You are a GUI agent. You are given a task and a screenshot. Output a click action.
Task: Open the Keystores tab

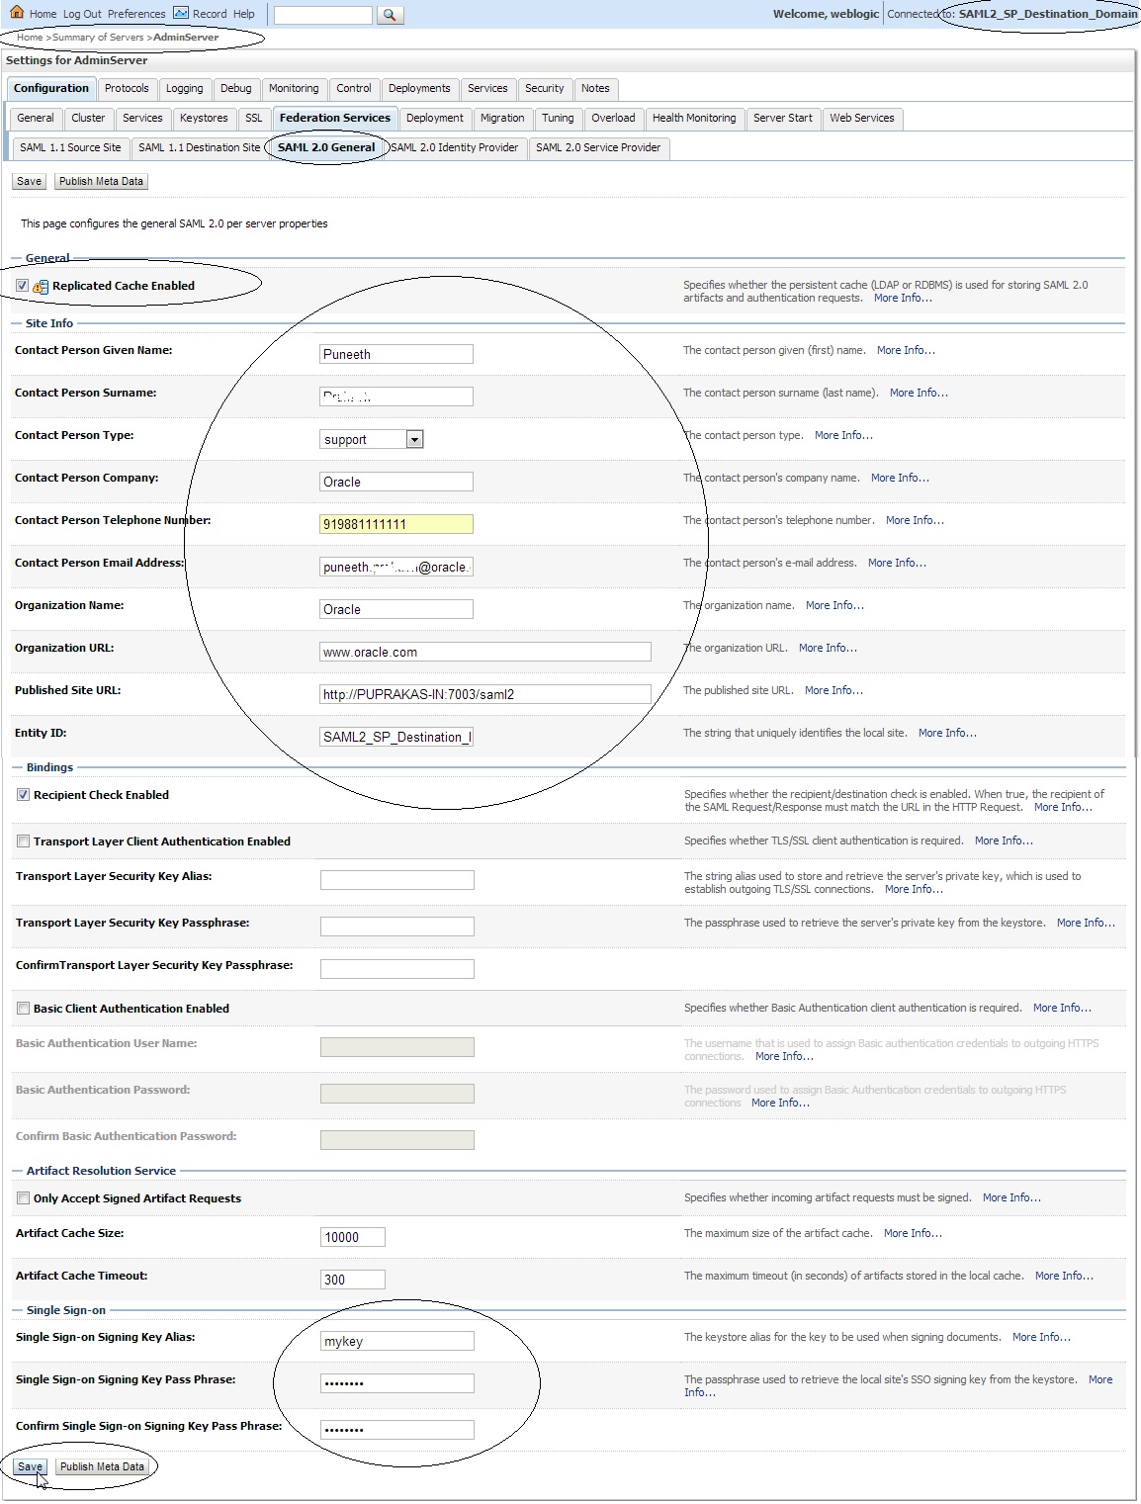[204, 118]
